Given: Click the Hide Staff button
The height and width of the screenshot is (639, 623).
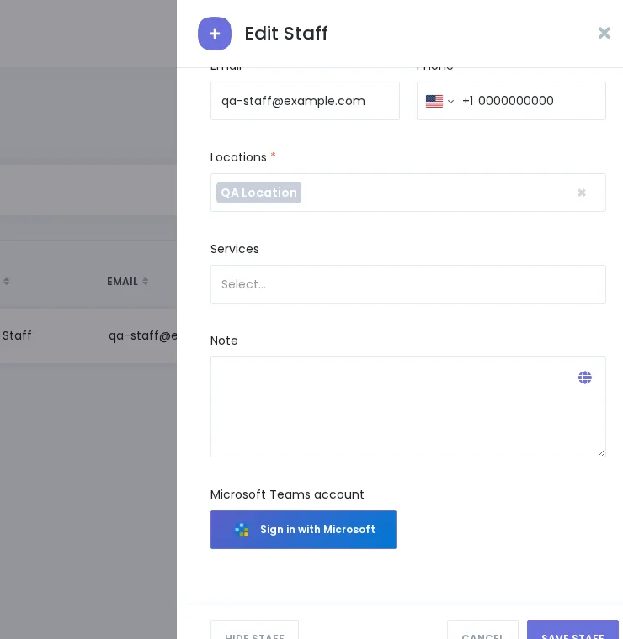Looking at the screenshot, I should tap(254, 630).
